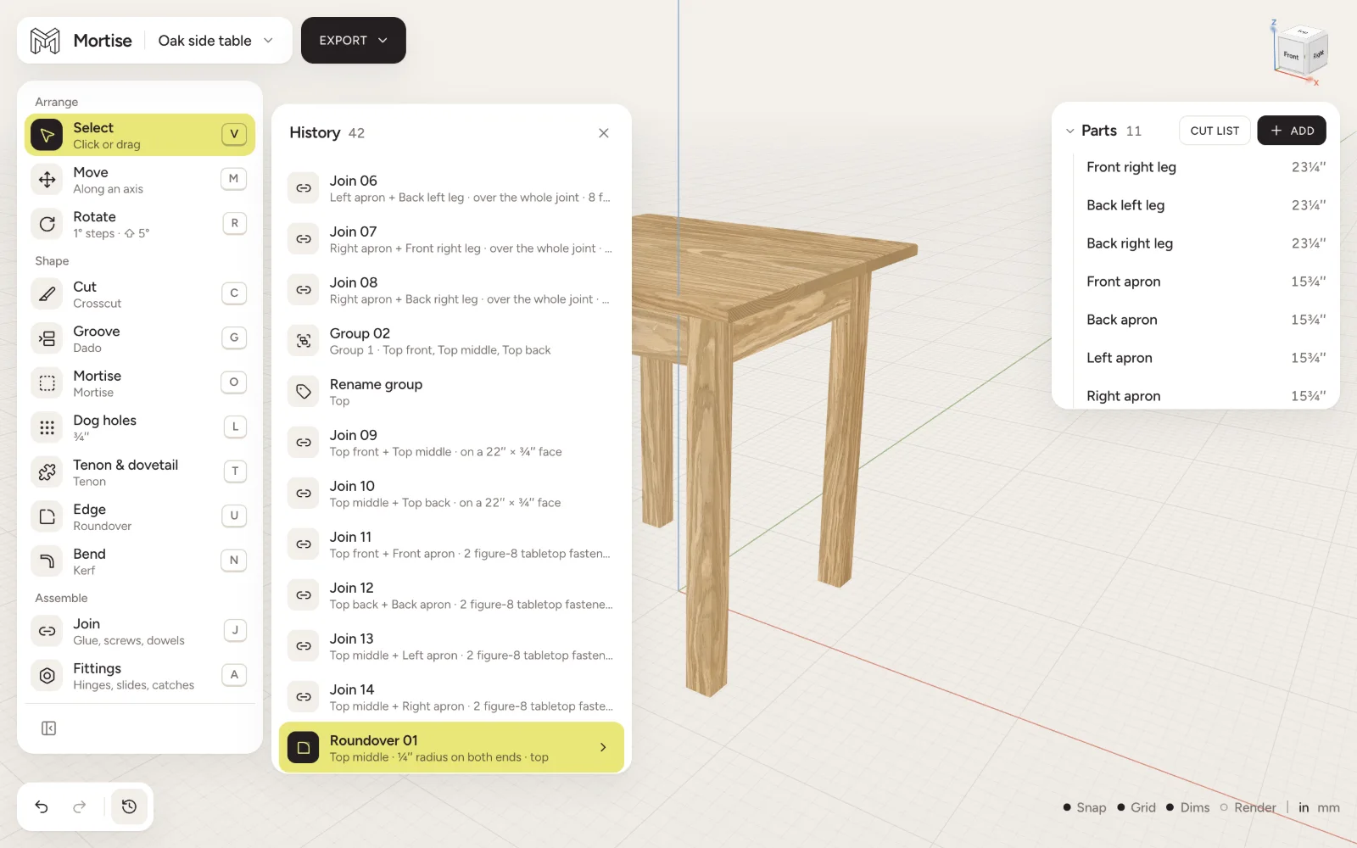Pick the Bend kerf tool
This screenshot has width=1357, height=848.
point(140,561)
